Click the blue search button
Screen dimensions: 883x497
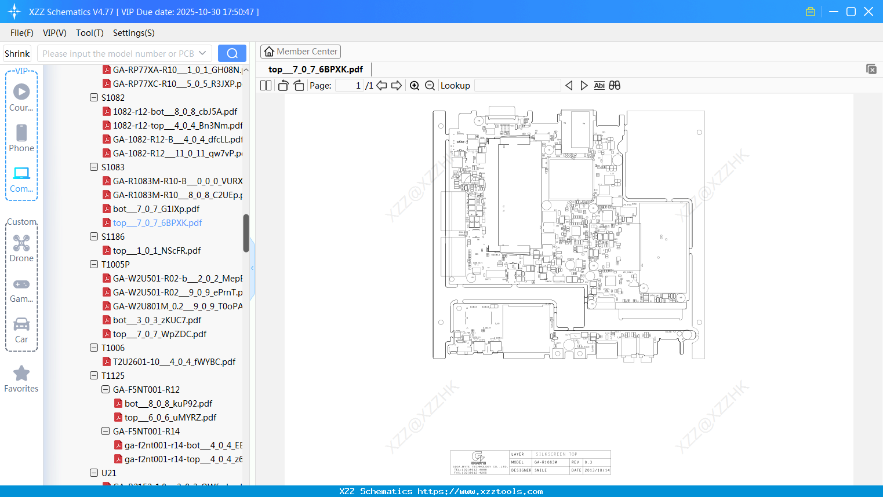tap(232, 53)
